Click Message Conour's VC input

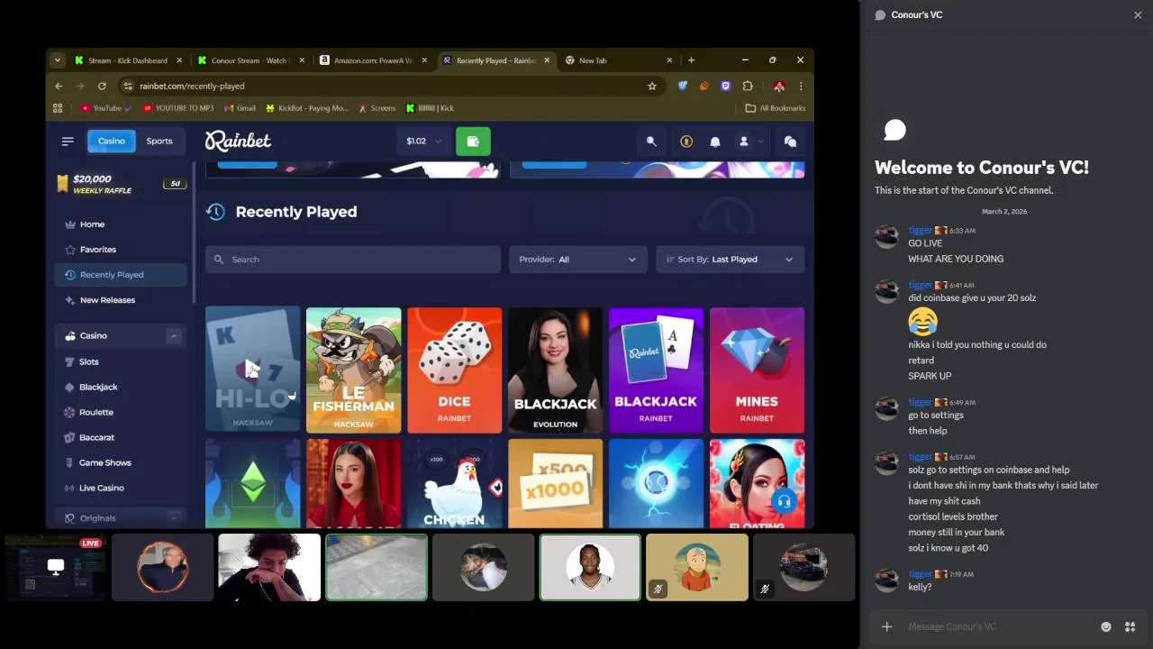[1000, 626]
